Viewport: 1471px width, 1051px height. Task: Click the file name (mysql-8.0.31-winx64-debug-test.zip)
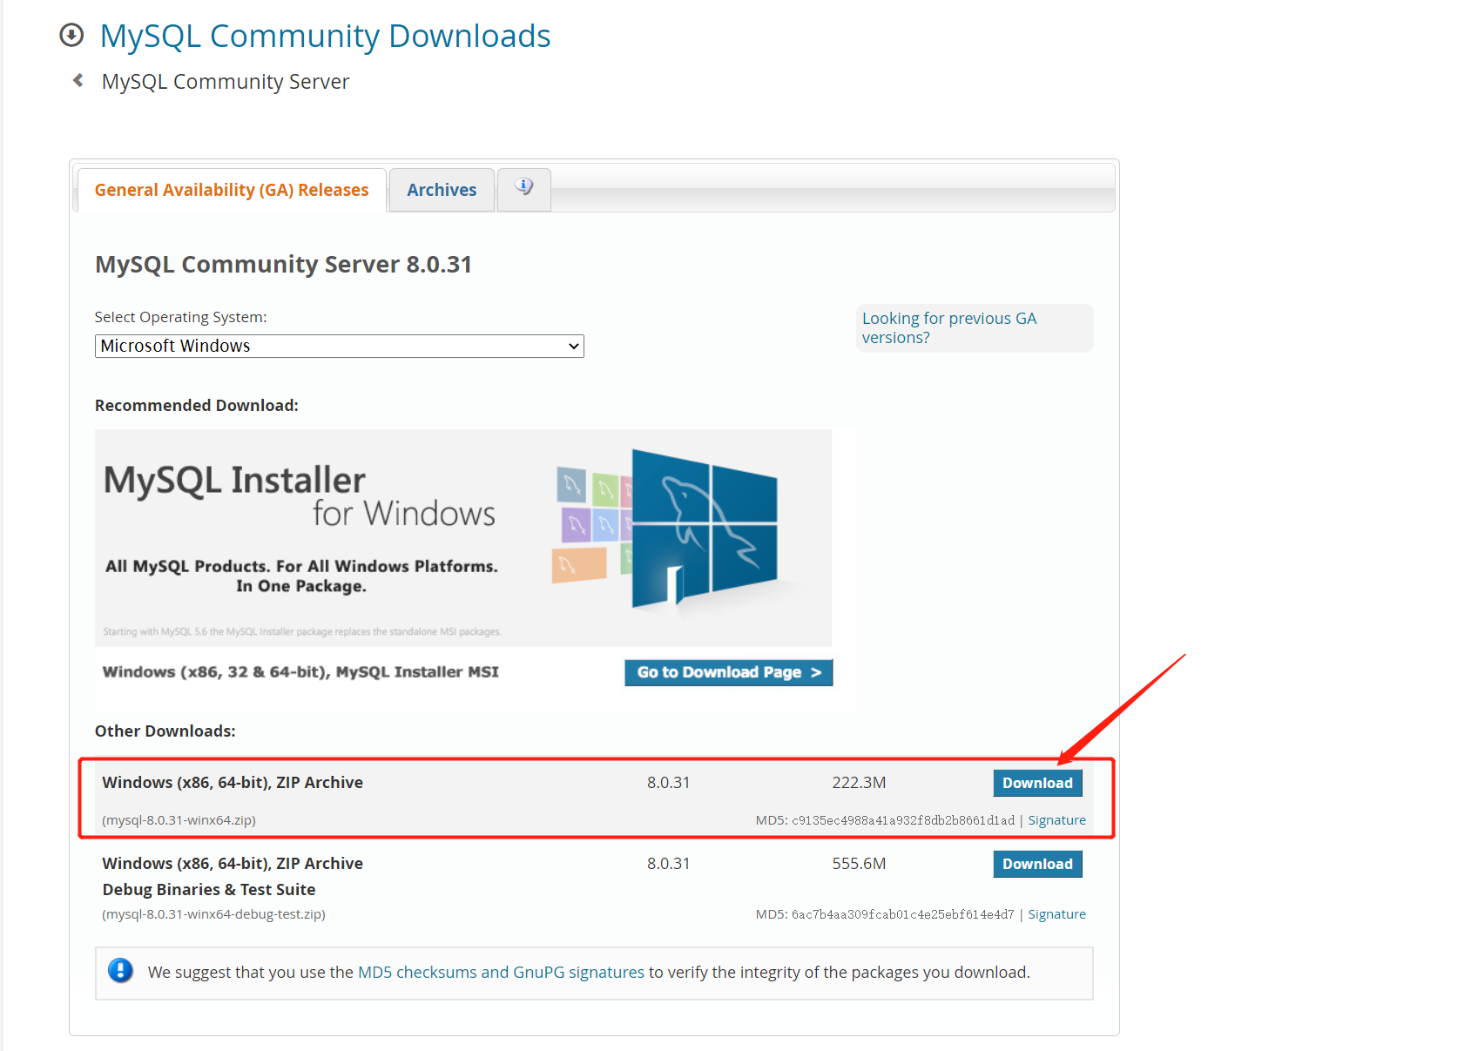pos(213,914)
